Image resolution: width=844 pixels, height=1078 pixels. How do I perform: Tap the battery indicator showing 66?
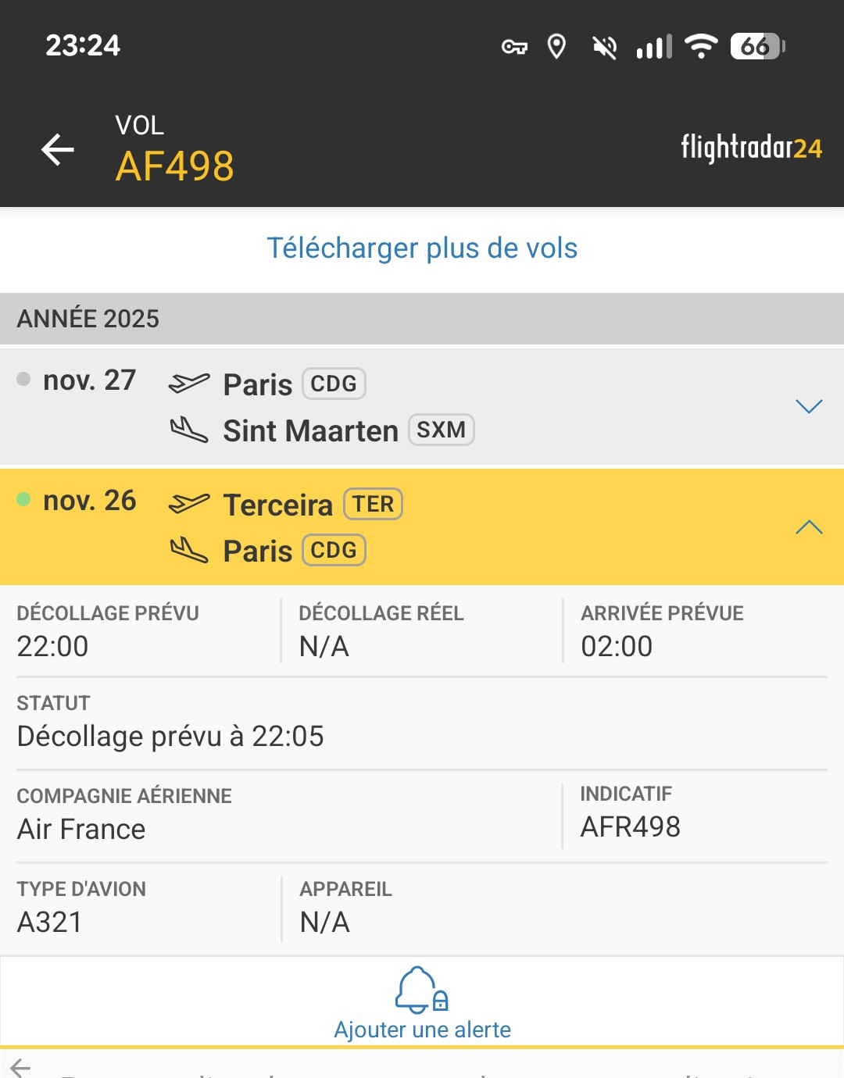(756, 47)
